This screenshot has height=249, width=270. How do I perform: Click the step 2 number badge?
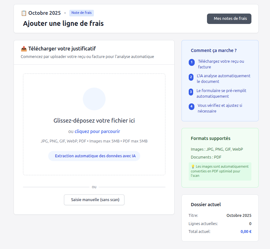pos(191,77)
